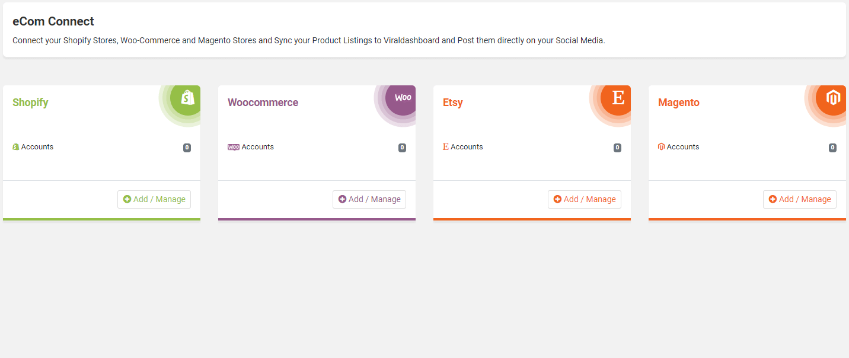Click Magento accounts count badge
The image size is (849, 358).
coord(832,148)
